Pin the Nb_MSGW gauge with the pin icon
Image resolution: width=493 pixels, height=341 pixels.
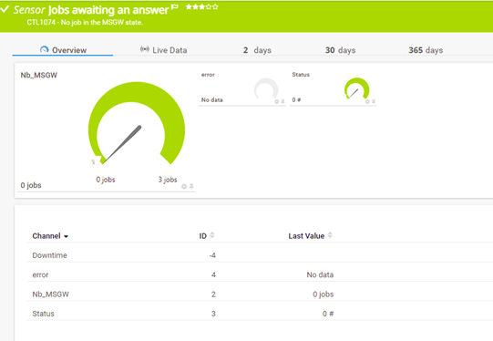coord(191,186)
